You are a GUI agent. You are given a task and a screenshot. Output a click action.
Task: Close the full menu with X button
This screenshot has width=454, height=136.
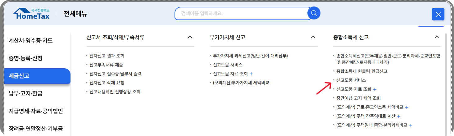[x=438, y=14]
